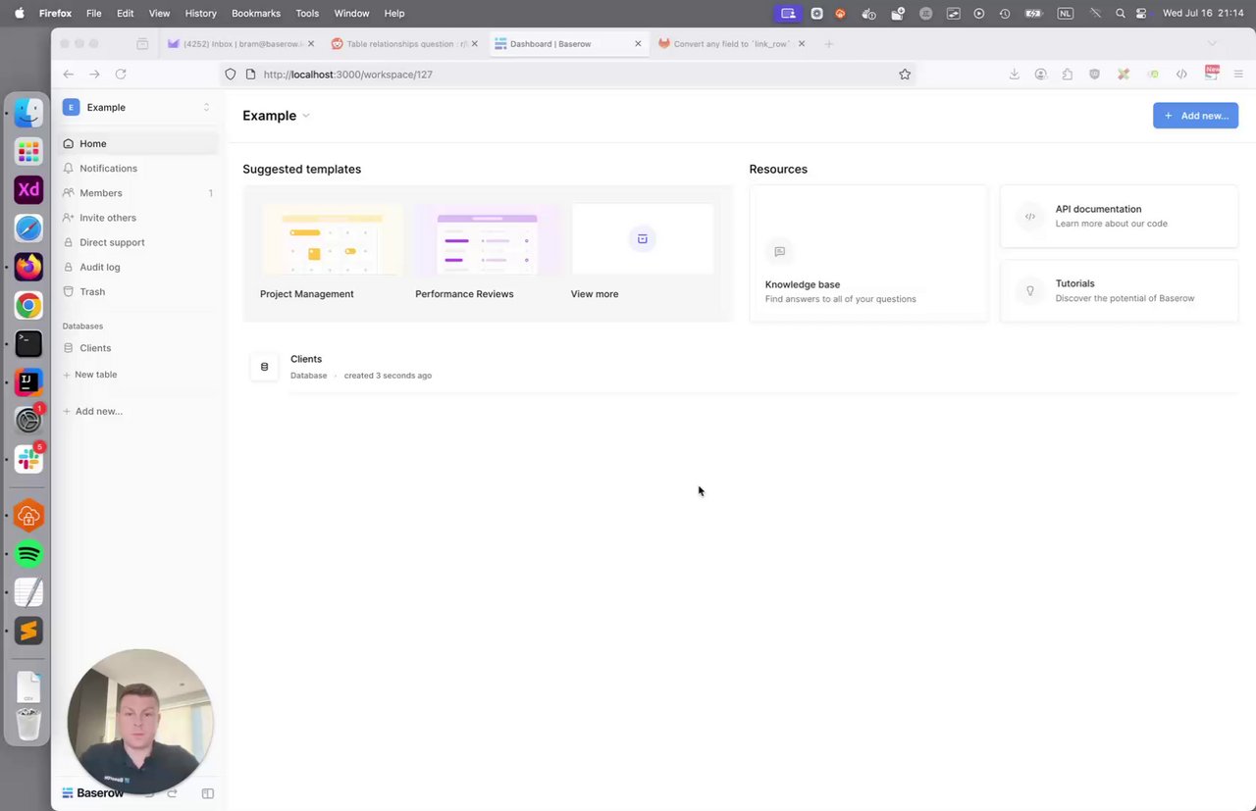Open the Knowledge base resource card

coord(868,253)
